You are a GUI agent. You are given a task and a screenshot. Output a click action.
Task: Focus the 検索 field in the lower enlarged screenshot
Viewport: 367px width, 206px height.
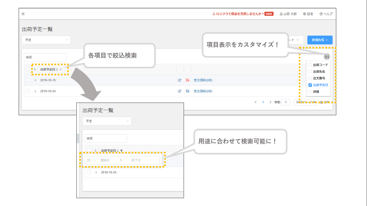(106, 138)
